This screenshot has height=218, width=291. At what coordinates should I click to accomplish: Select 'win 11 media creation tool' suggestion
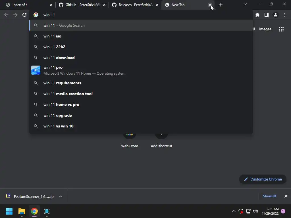pos(141,94)
